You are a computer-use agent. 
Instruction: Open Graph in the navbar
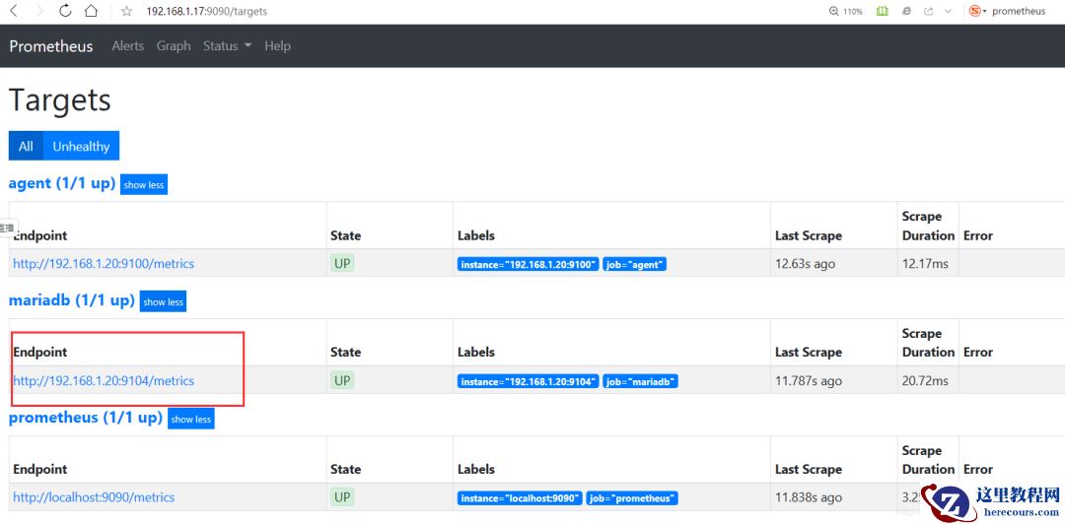tap(174, 46)
